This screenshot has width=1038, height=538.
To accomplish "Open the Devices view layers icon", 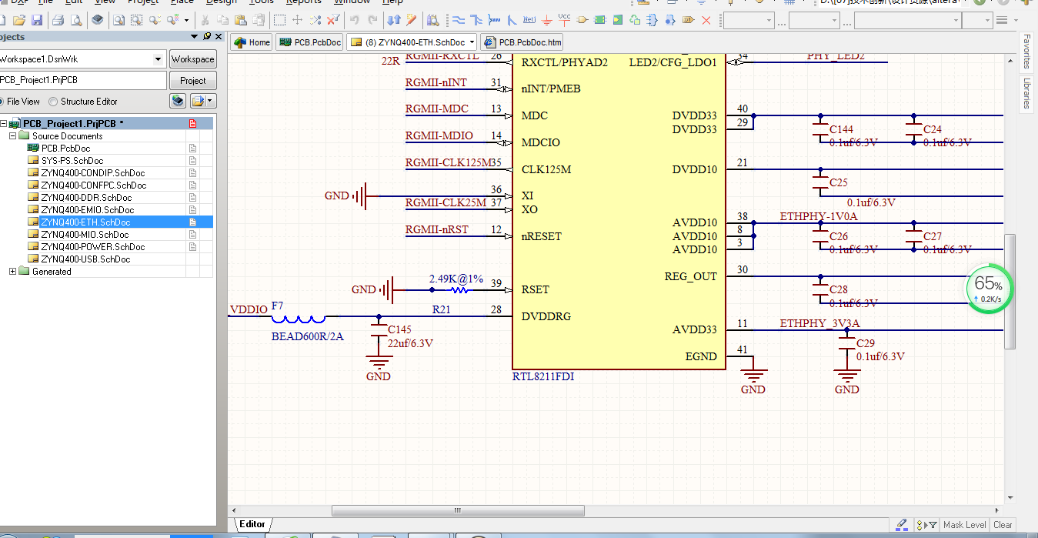I will (x=98, y=21).
